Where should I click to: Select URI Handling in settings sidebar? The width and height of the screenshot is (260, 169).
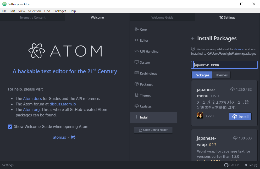[x=149, y=52]
